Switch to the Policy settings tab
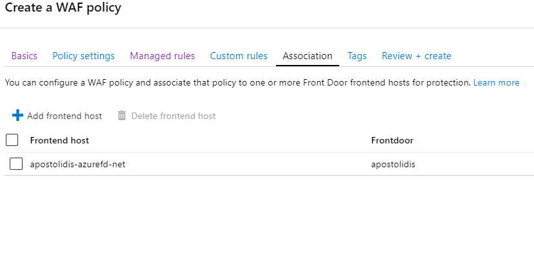 click(83, 56)
